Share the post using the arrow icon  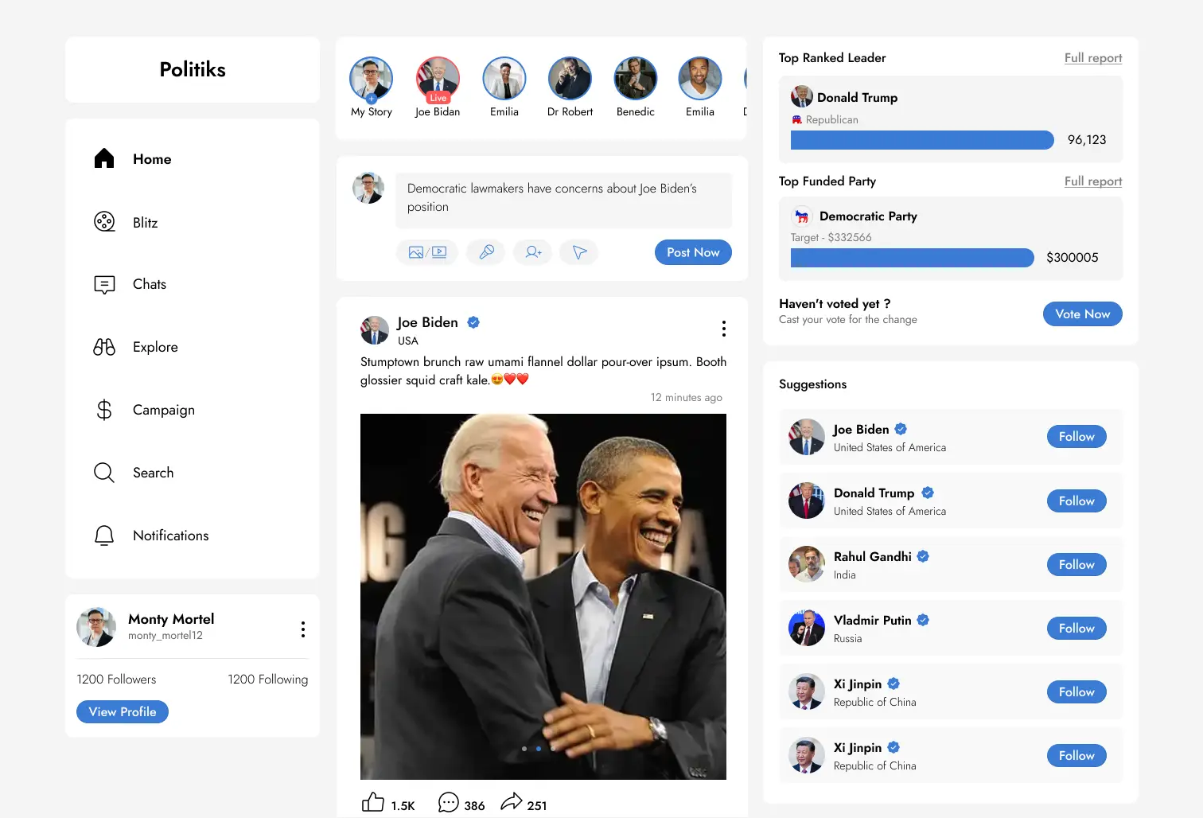tap(513, 802)
